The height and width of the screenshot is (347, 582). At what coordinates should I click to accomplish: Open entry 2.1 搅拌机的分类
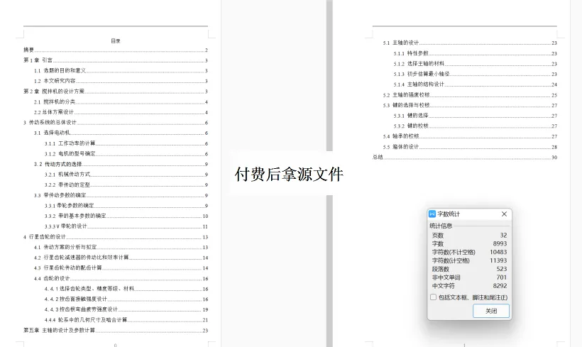121,101
